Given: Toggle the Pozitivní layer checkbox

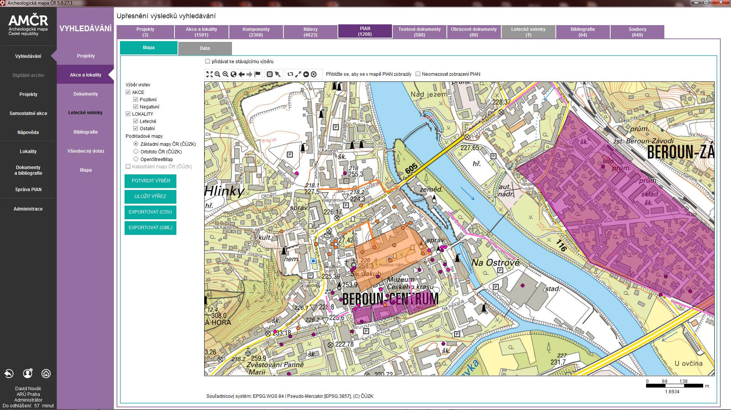Looking at the screenshot, I should pos(136,99).
